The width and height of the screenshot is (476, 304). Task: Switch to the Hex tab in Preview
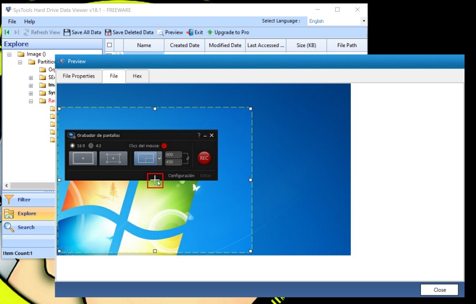click(137, 76)
